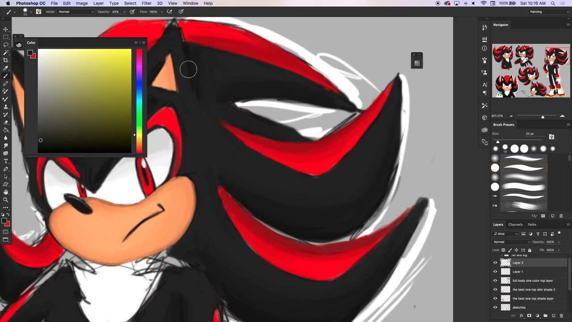Click the floating grid panel icon on canvas
Viewport: 572px width, 322px height.
coord(417,64)
